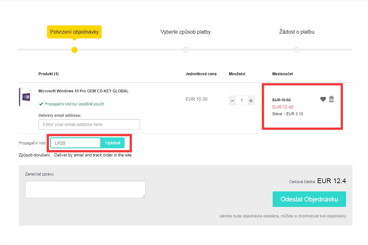Click the yellow progress dot
The image size is (368, 245).
[74, 50]
